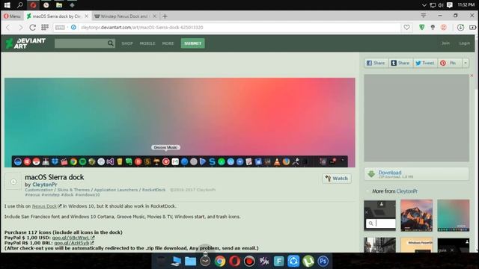
Task: Open Sierra mountain wallpaper thumbnail
Action: (416, 216)
